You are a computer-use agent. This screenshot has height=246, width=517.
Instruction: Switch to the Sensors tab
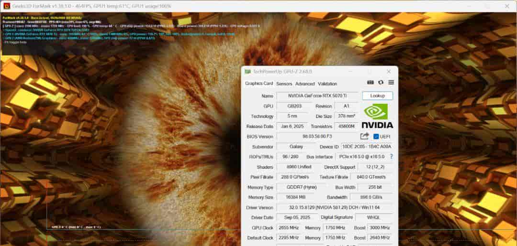pyautogui.click(x=284, y=84)
